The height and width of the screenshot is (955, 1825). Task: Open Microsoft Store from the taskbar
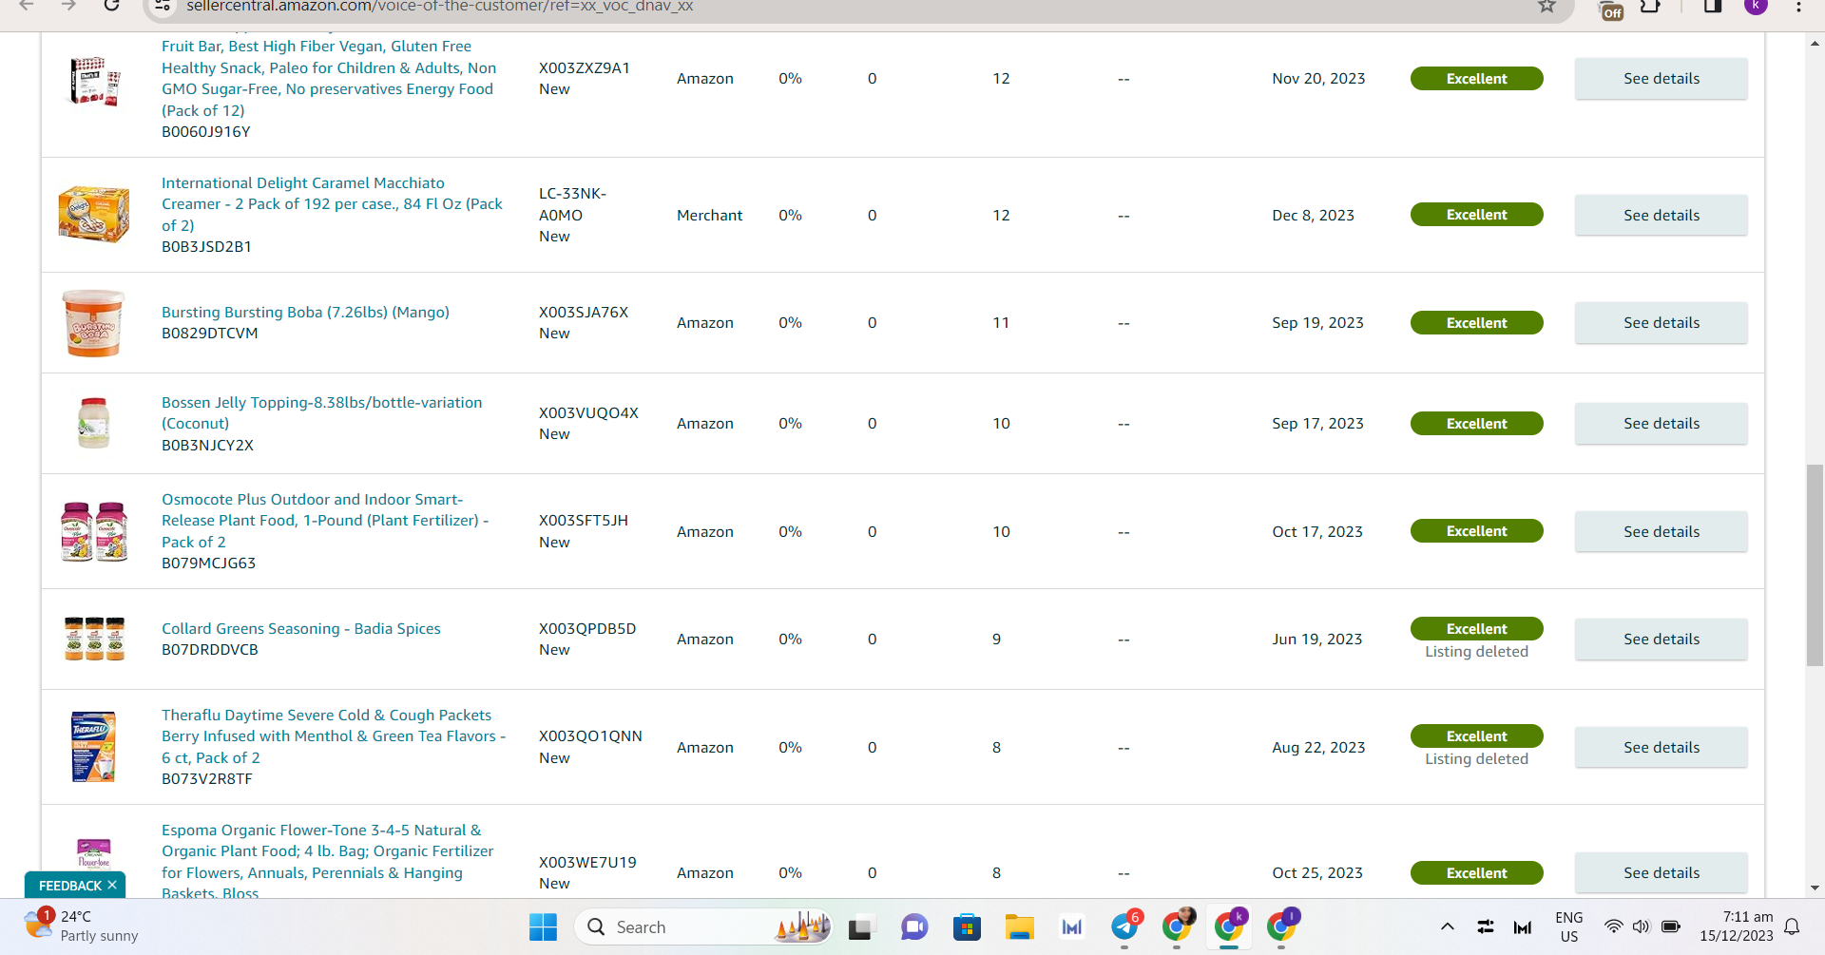(x=967, y=926)
